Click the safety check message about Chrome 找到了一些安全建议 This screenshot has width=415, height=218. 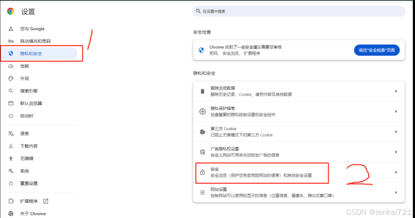(245, 47)
